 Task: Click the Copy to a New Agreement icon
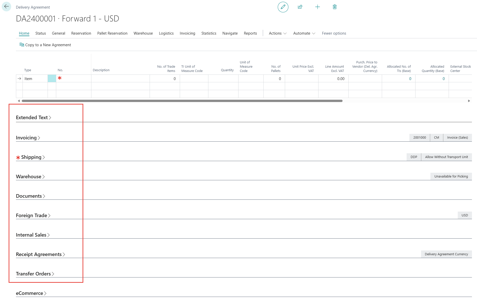coord(22,45)
